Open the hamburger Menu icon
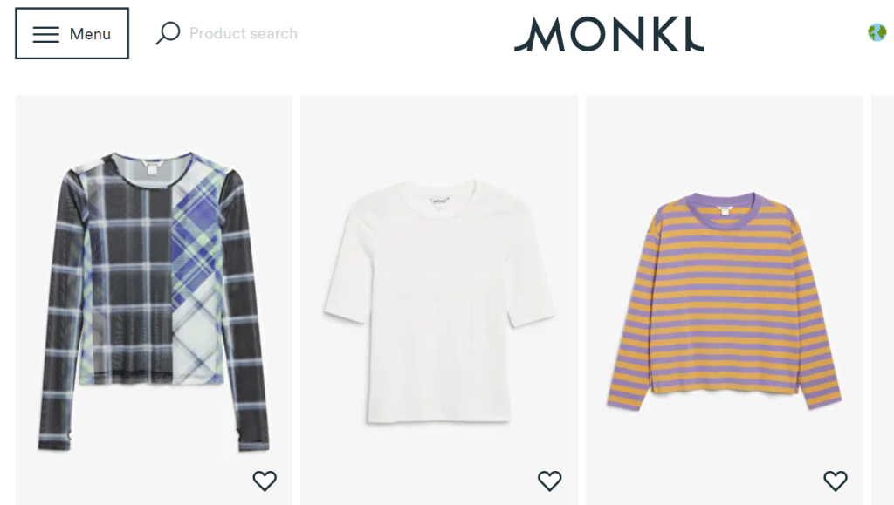894x505 pixels. pyautogui.click(x=45, y=34)
